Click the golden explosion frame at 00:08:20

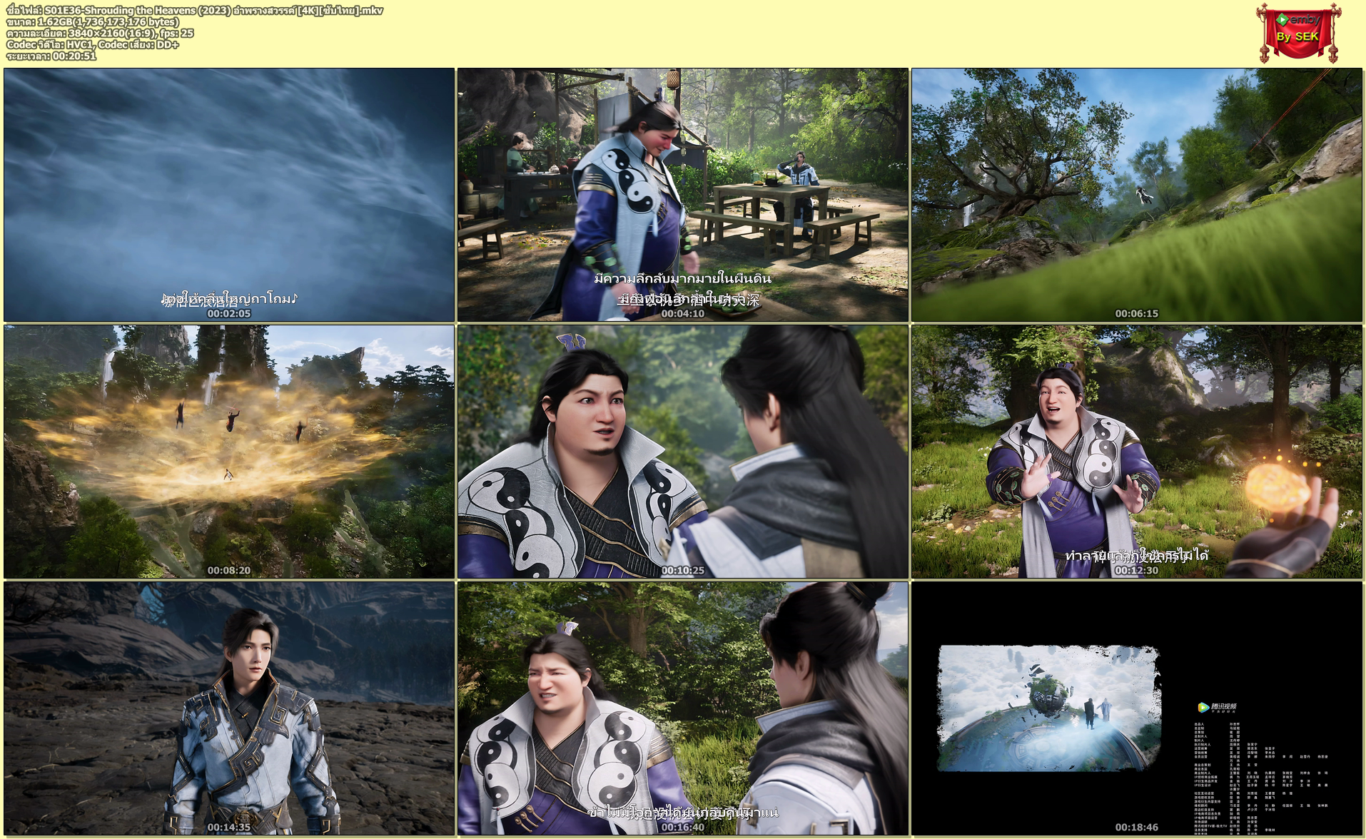[x=229, y=452]
